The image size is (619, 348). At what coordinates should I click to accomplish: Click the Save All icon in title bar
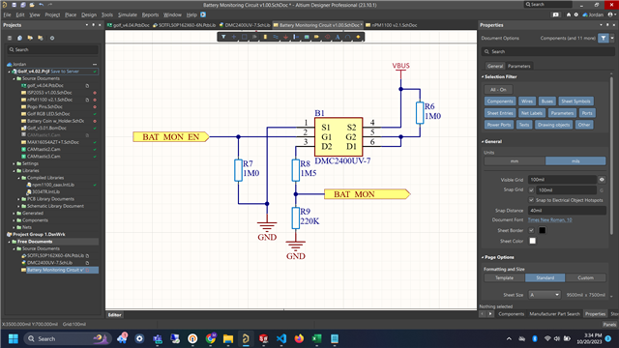(x=23, y=5)
